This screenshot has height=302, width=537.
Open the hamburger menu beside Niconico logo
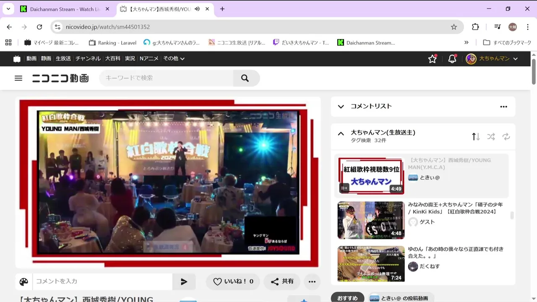pos(18,78)
